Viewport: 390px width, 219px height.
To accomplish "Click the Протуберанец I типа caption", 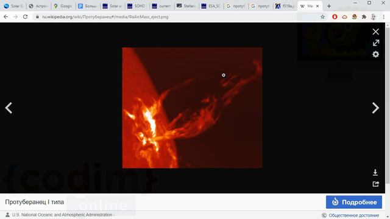I will point(35,202).
